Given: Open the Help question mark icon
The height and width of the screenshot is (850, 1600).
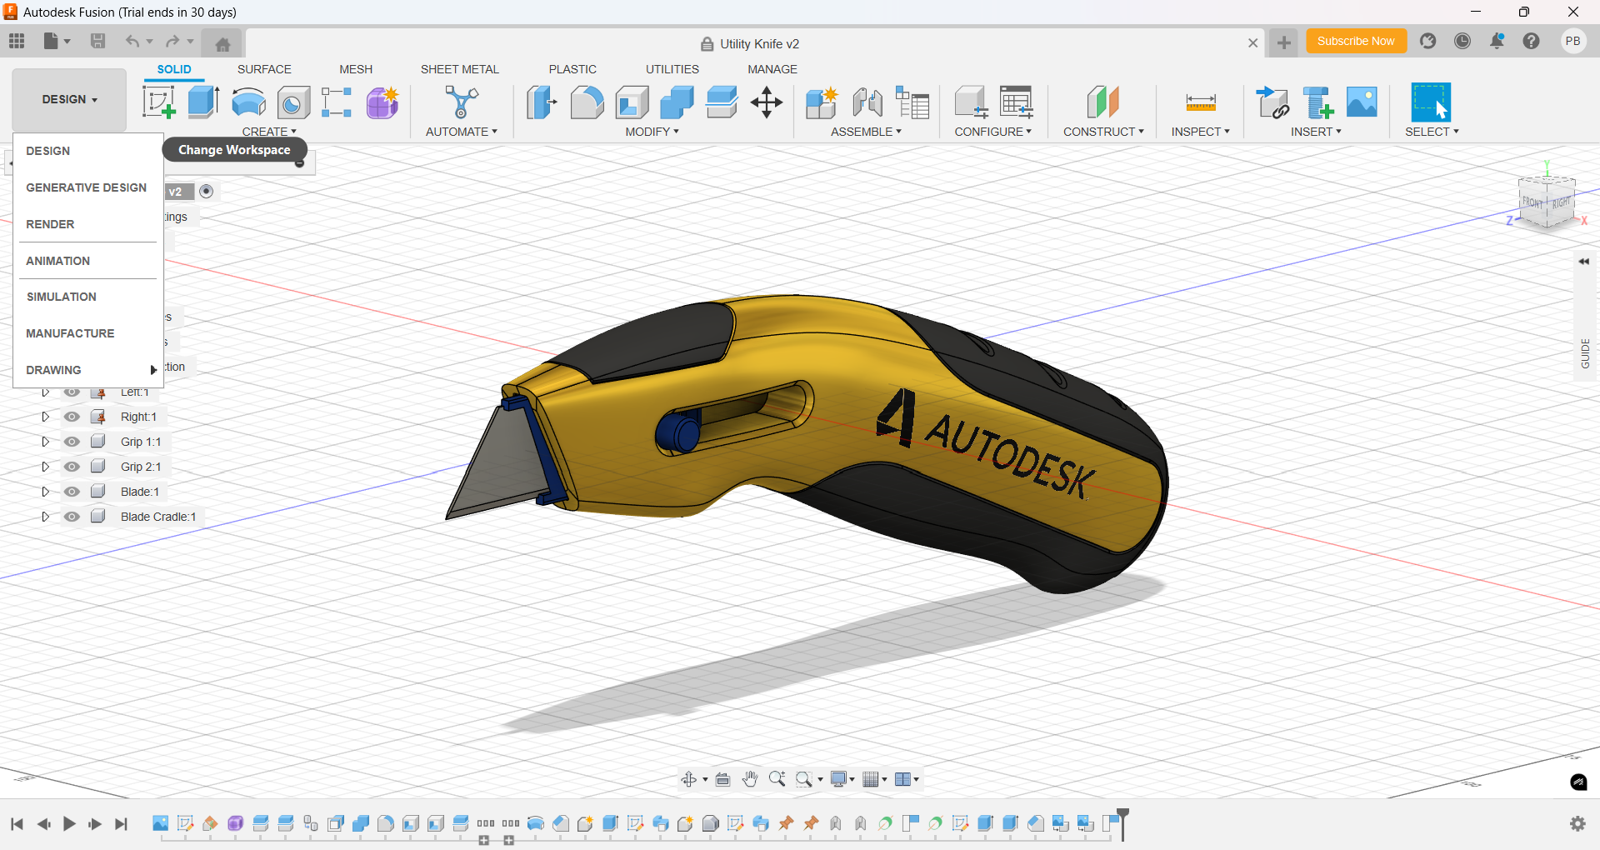Looking at the screenshot, I should click(1531, 41).
